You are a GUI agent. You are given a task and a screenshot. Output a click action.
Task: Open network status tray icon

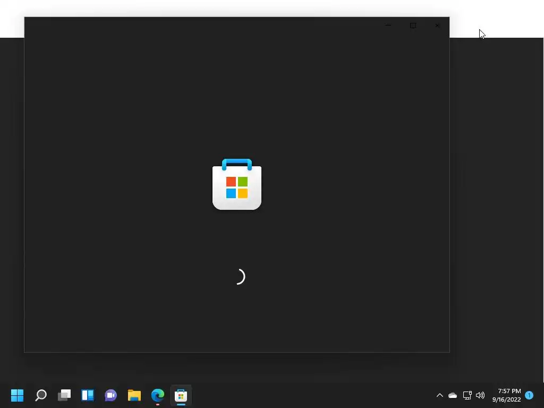point(467,395)
